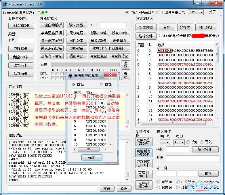Click 修改UID号 button

pyautogui.click(x=99, y=33)
